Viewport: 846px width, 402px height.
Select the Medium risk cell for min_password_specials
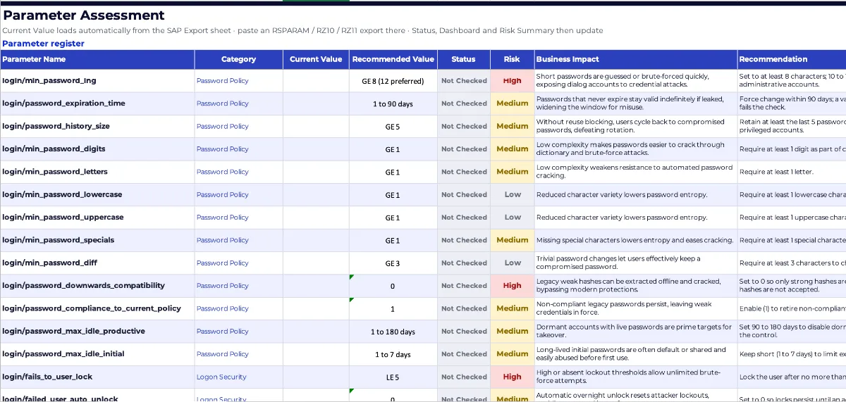pos(513,240)
